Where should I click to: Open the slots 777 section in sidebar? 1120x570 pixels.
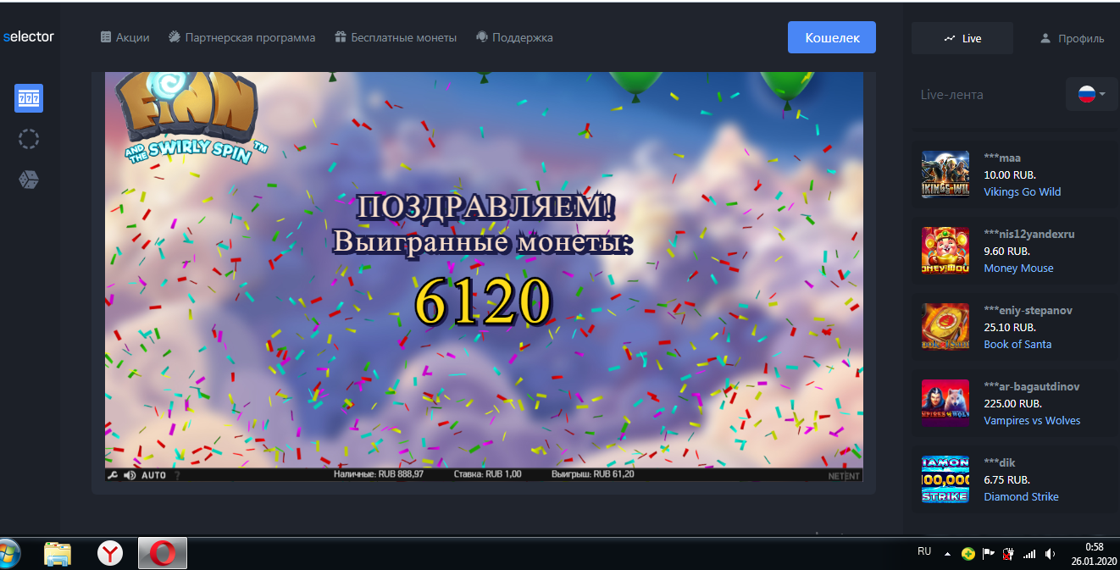[x=29, y=98]
